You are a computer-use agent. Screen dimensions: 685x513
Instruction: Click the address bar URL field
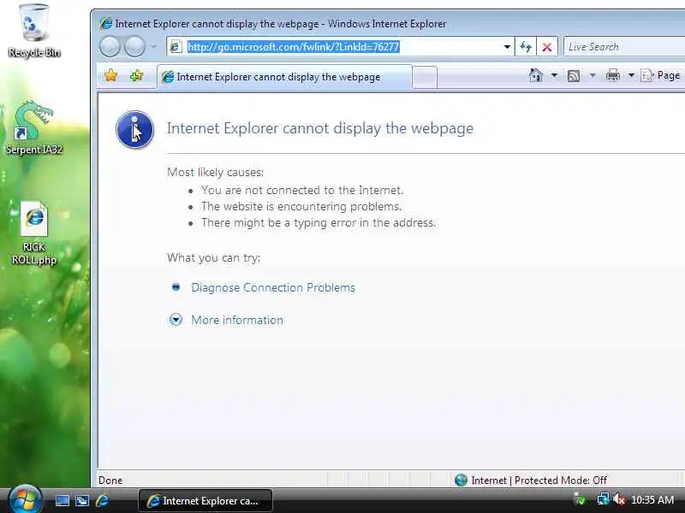[x=341, y=47]
